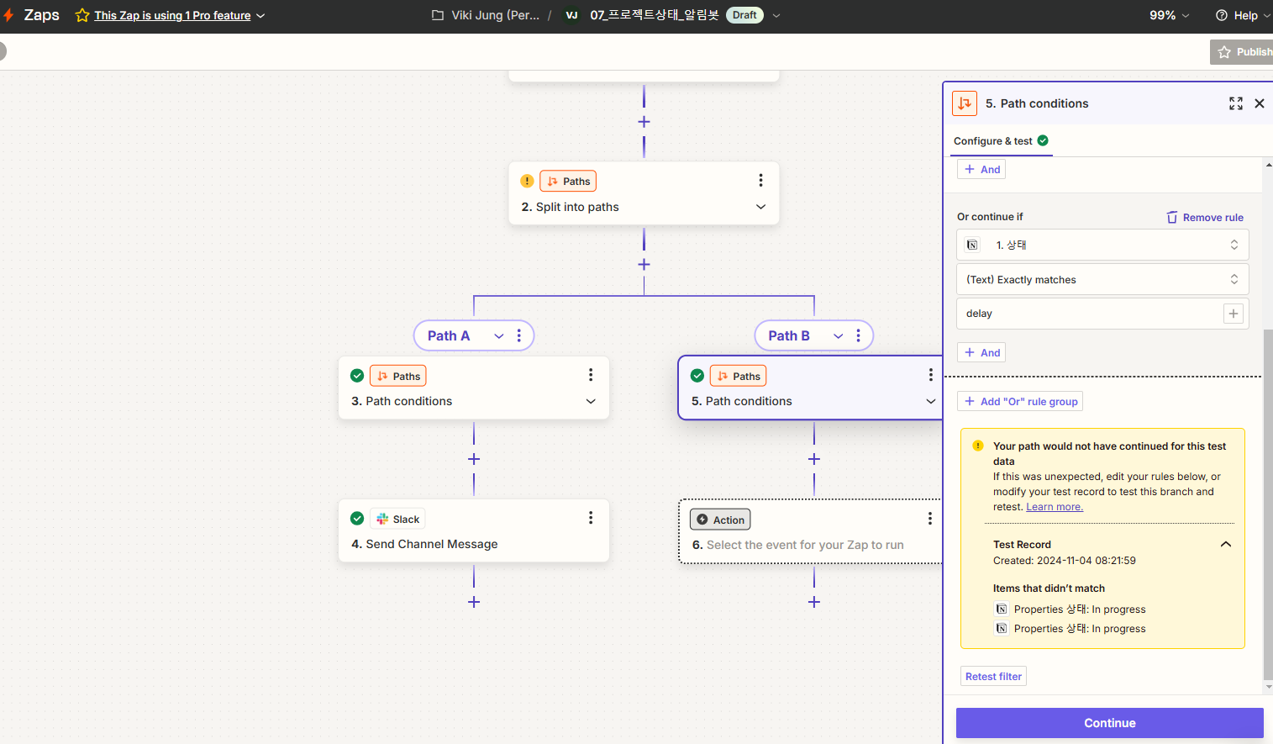Image resolution: width=1273 pixels, height=744 pixels.
Task: Click the Paths icon in panel header
Action: 965,103
